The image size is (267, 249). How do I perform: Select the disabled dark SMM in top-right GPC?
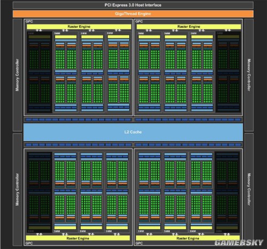point(228,72)
